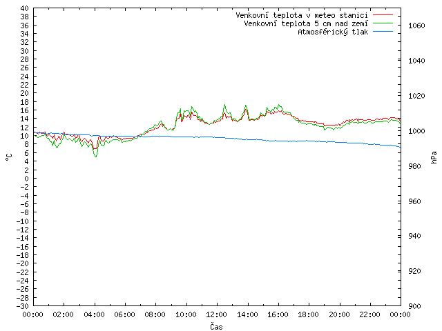
Task: Click red legend line sample
Action: pyautogui.click(x=383, y=15)
